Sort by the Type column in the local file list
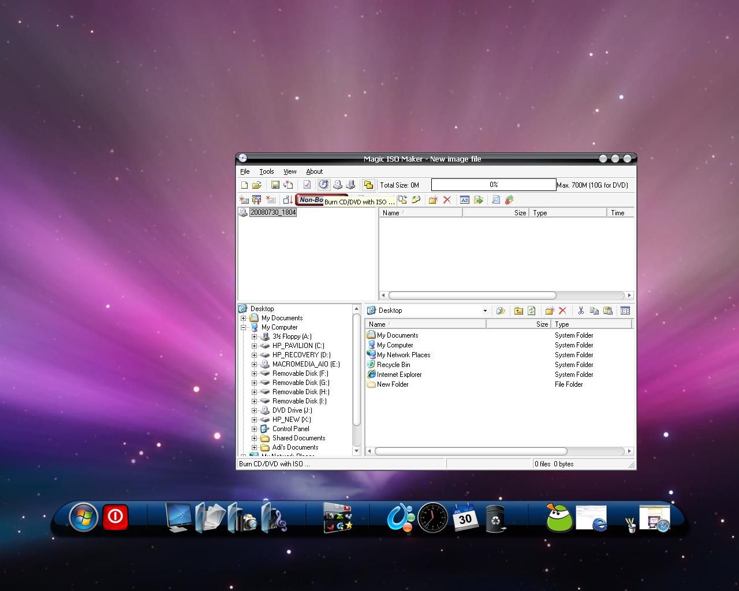739x591 pixels. tap(590, 324)
